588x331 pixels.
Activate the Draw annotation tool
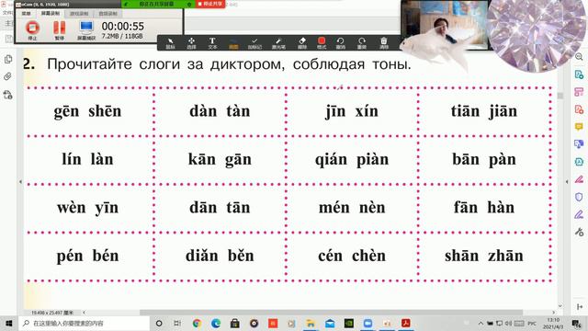point(233,43)
